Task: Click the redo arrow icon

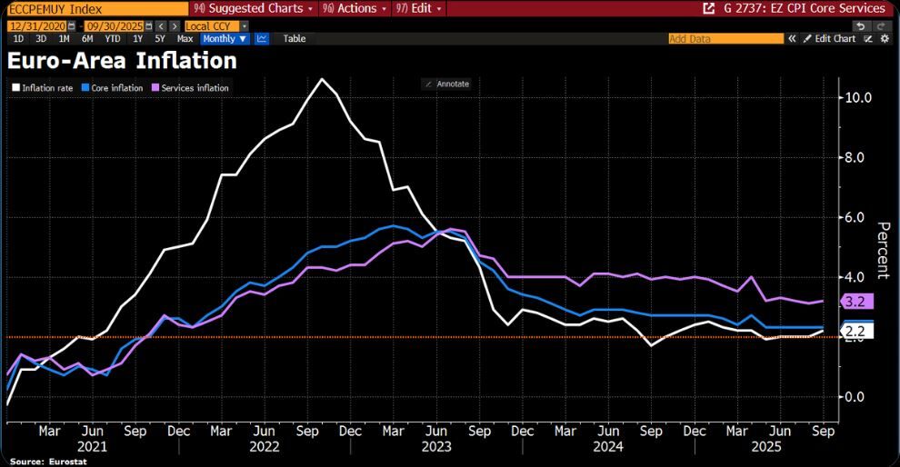Action: point(881,26)
